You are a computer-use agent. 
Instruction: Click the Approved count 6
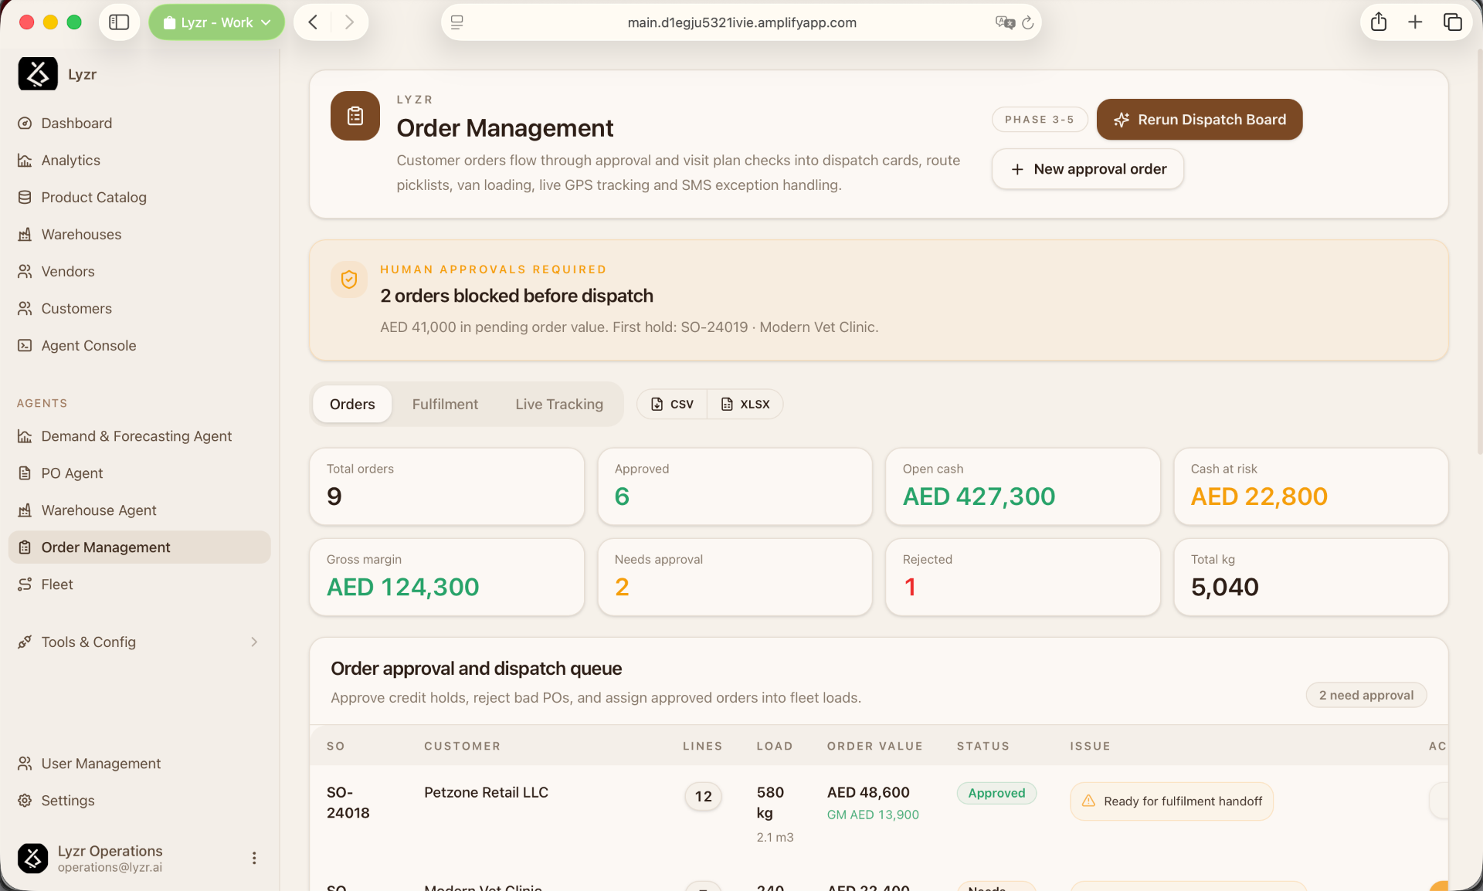click(622, 496)
